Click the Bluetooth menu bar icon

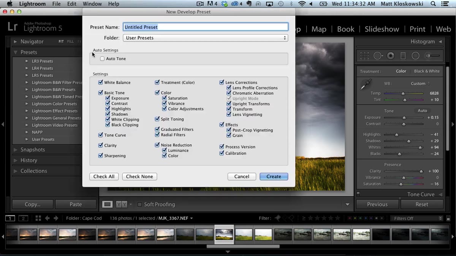(291, 4)
